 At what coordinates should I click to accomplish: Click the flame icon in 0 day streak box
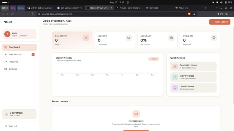pyautogui.click(x=6, y=114)
